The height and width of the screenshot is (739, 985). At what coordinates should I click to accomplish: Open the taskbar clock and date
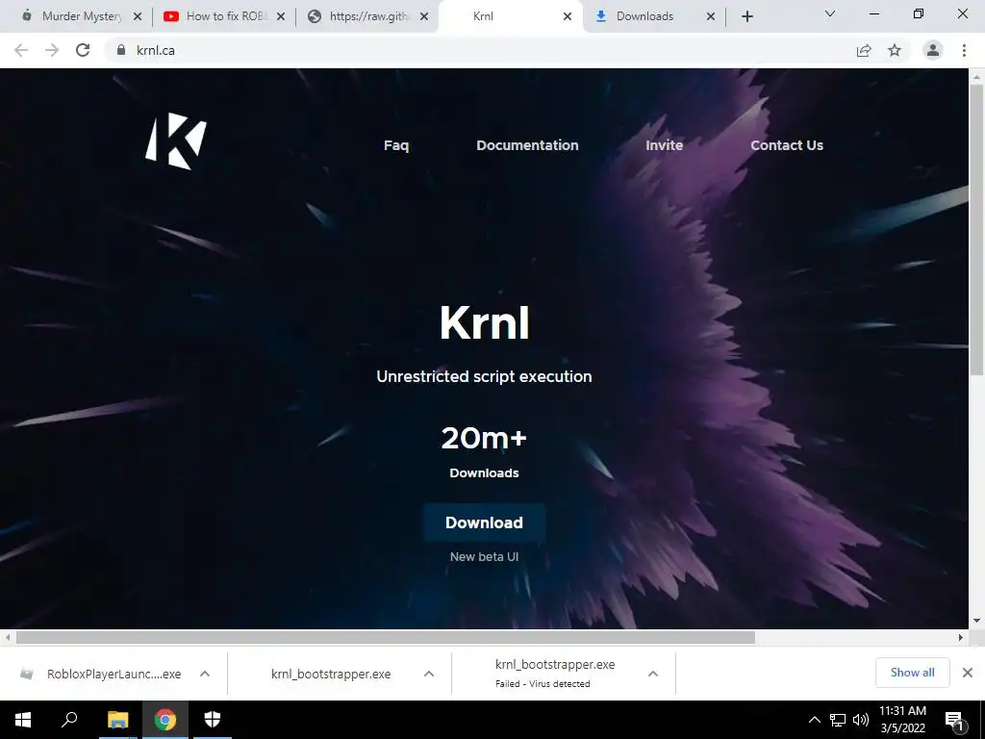902,720
